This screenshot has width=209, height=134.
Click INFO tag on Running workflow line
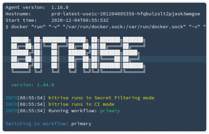[11, 111]
